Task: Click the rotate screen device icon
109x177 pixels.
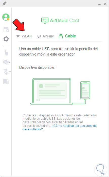Action: pyautogui.click(x=6, y=81)
